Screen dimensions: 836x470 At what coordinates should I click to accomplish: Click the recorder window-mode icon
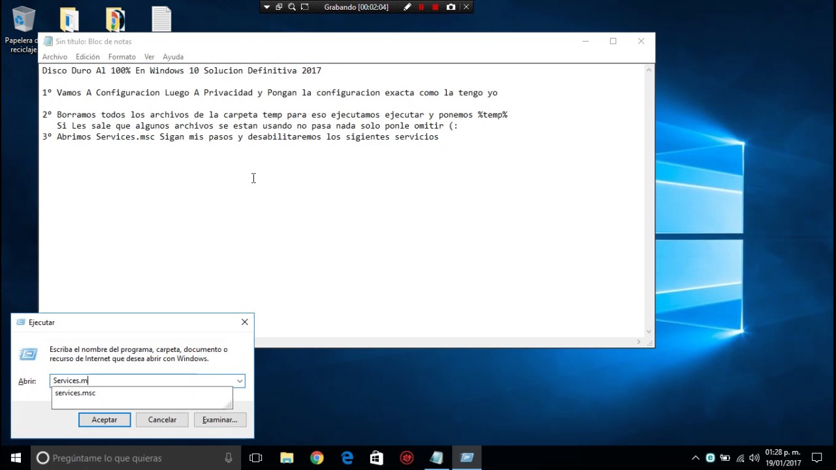279,7
